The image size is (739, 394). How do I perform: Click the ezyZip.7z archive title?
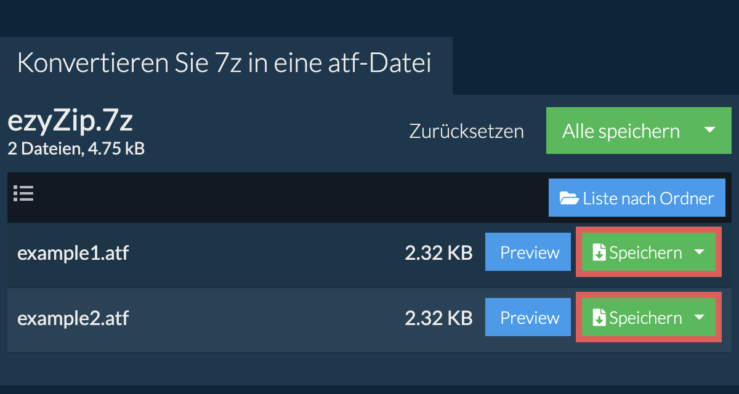click(x=70, y=123)
